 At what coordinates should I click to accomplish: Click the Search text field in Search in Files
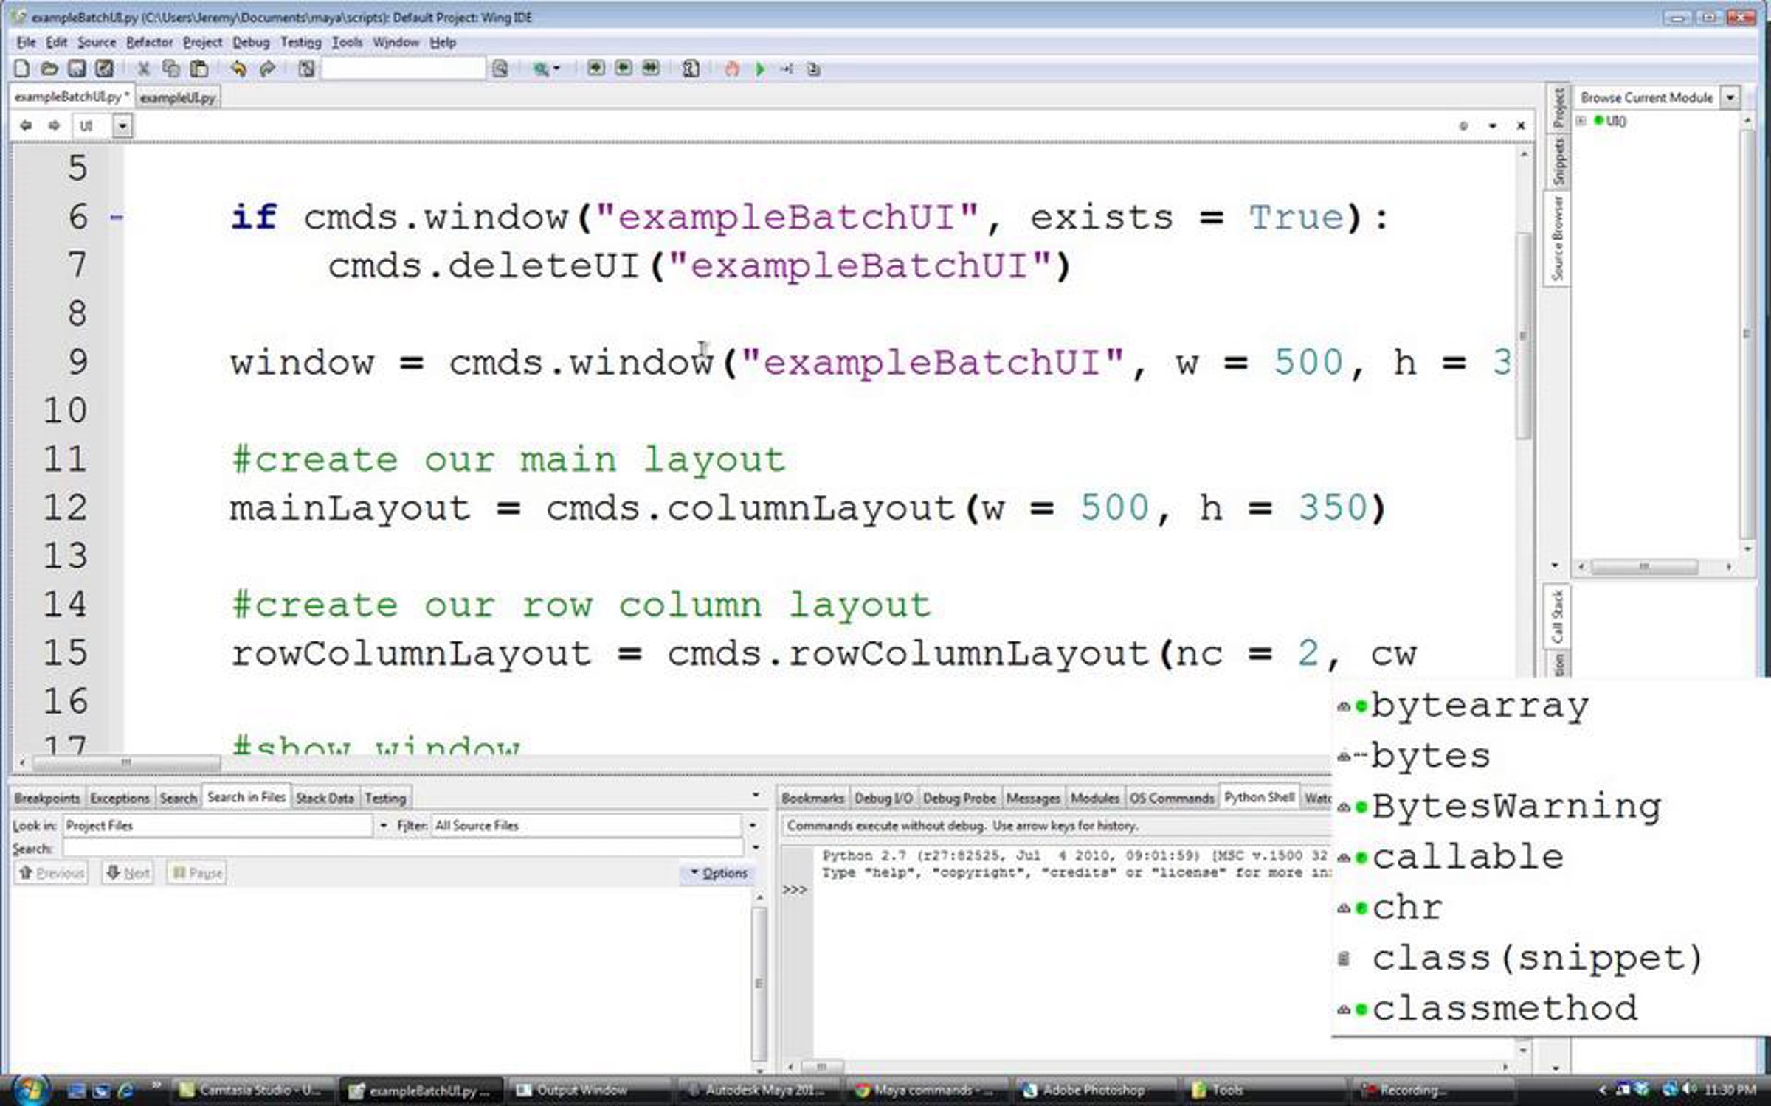[402, 848]
